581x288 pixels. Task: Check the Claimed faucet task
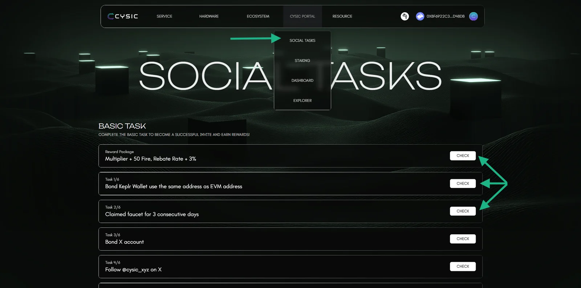click(x=463, y=211)
